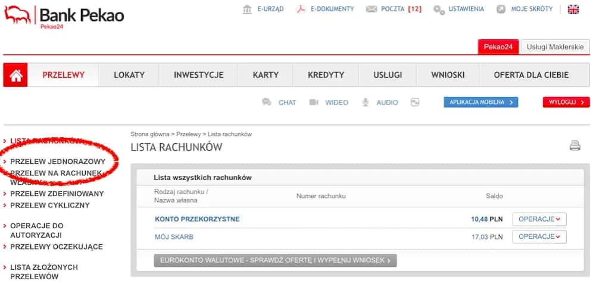Click the small screen icon after AUDIO
Viewport: 593px width, 284px height.
coord(415,102)
